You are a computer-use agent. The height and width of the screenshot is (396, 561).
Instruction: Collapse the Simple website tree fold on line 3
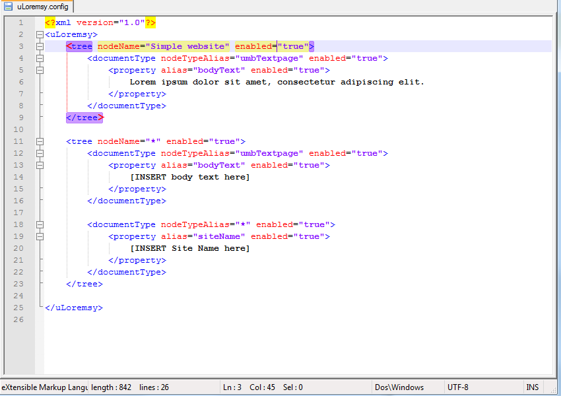pos(40,46)
